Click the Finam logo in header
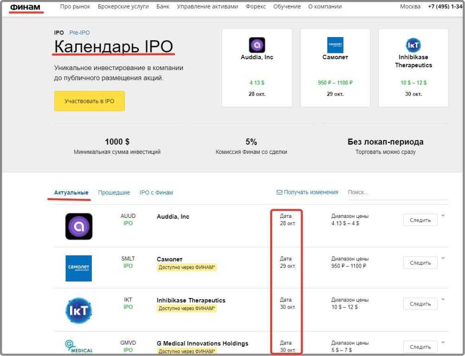 [x=25, y=6]
